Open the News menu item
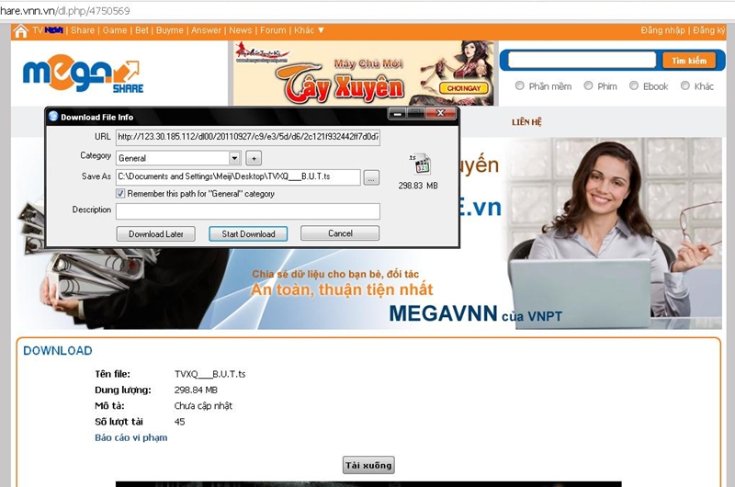 (241, 30)
